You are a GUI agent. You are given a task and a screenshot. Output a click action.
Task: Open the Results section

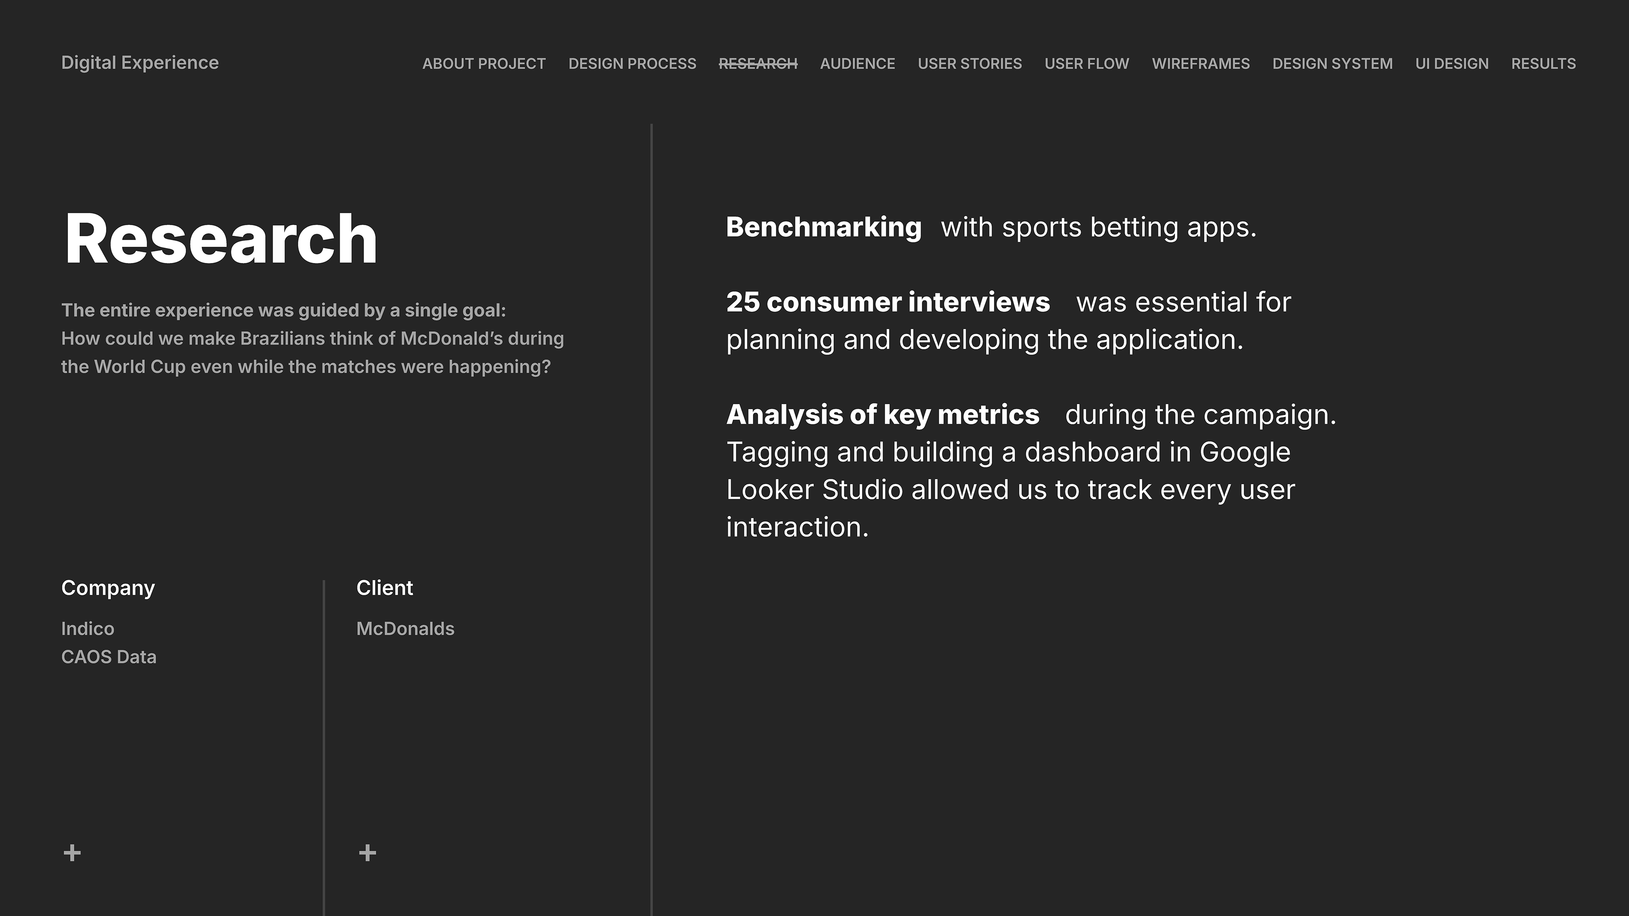(x=1544, y=63)
